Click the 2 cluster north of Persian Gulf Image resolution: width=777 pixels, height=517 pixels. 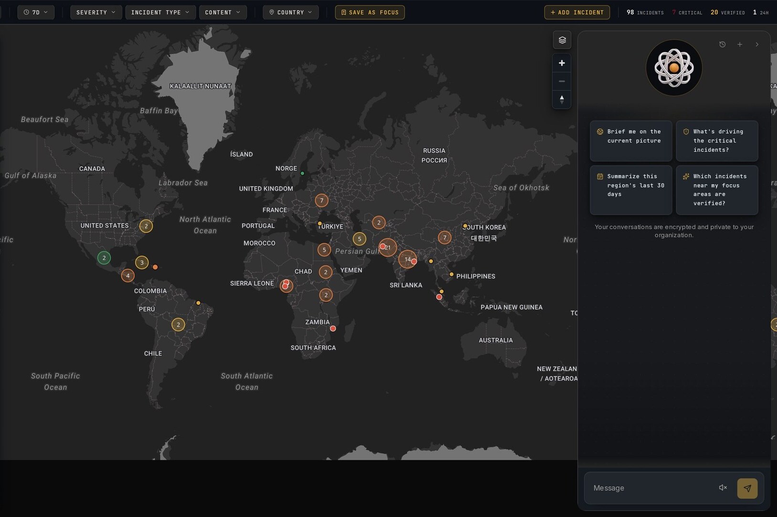(x=379, y=222)
